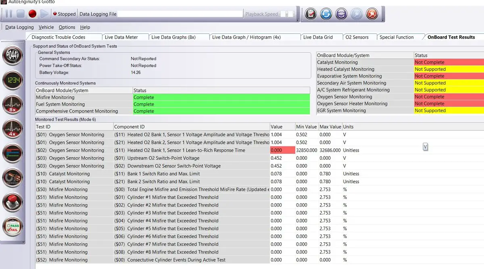Select Downstream O2 Sensor Switch-Point Voltage row
The height and width of the screenshot is (269, 484).
pyautogui.click(x=259, y=166)
